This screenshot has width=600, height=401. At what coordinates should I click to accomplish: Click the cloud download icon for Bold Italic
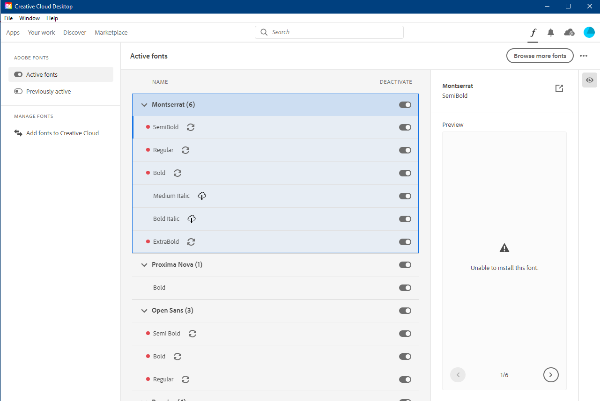(191, 219)
